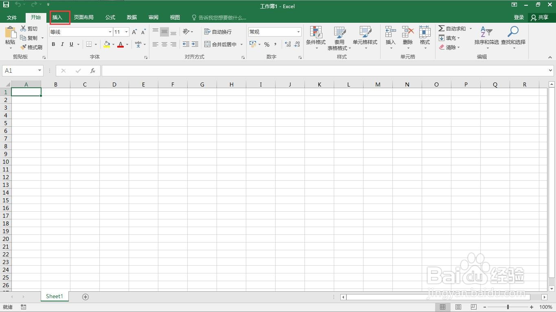Screen dimensions: 556x312
Task: Click the Insert cells (插入) ribbon icon
Action: (391, 32)
